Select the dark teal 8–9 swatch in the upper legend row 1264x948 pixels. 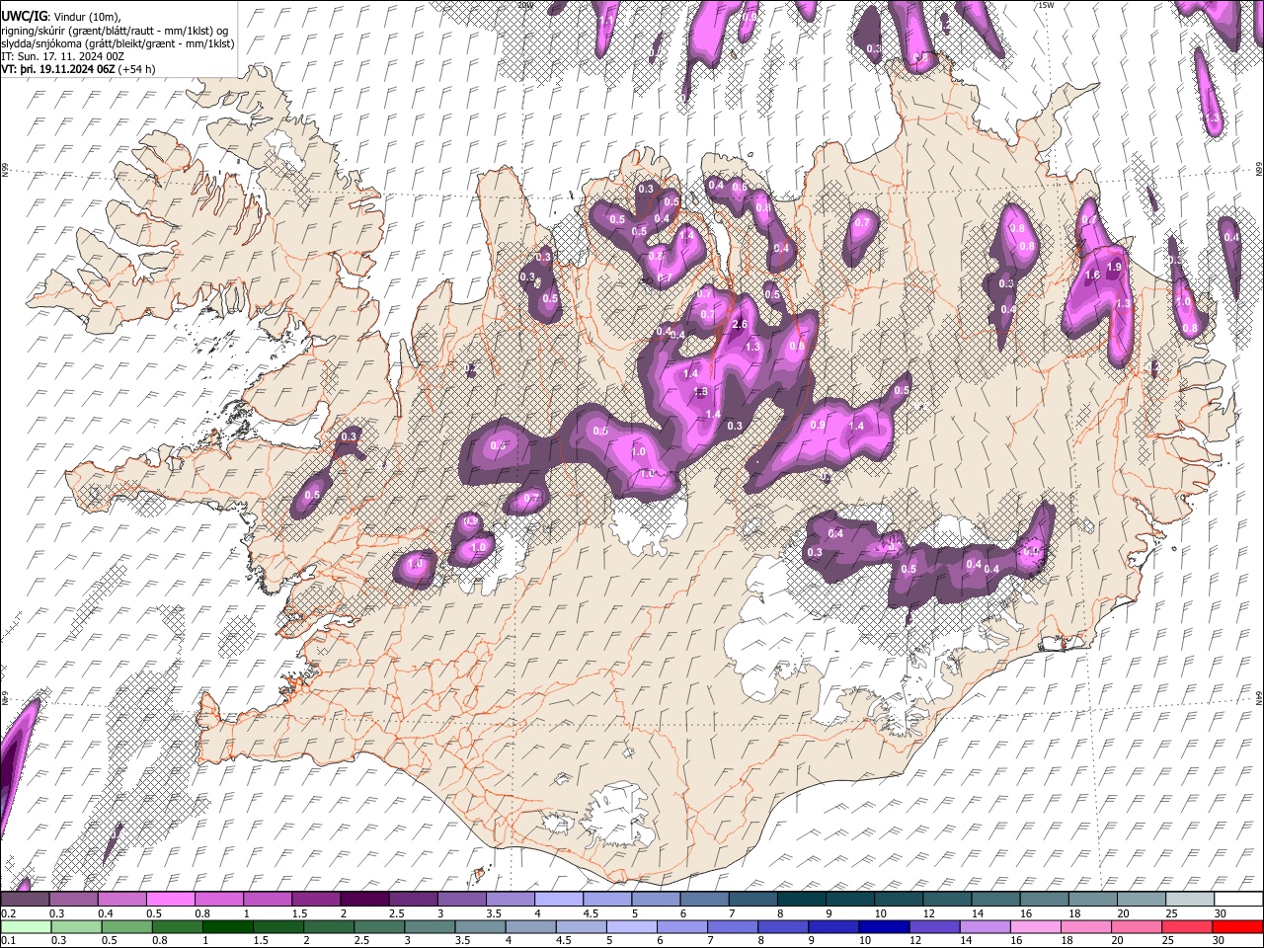(800, 900)
